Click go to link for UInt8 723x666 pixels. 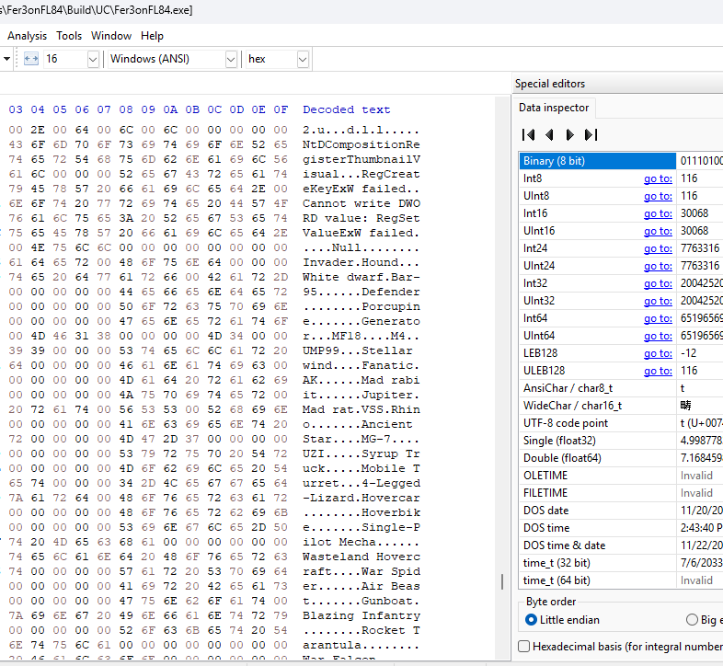658,196
